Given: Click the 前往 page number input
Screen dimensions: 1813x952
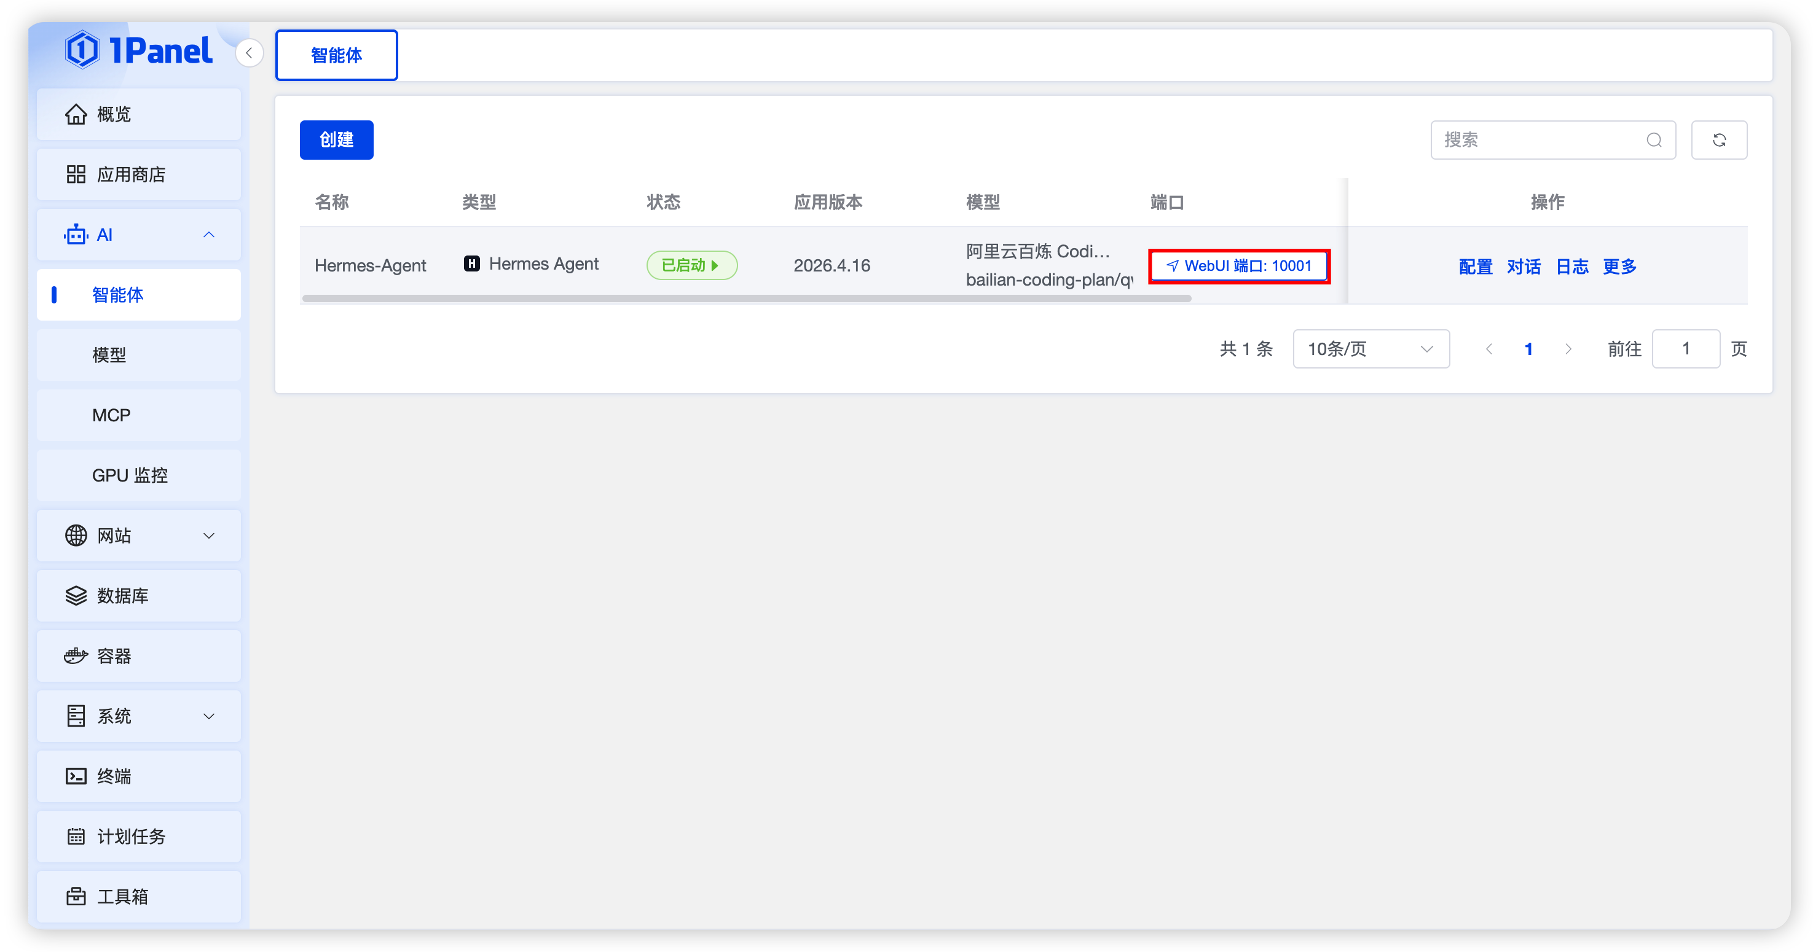Looking at the screenshot, I should [x=1686, y=349].
